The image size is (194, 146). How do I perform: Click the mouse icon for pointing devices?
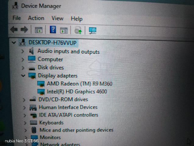tap(34, 130)
